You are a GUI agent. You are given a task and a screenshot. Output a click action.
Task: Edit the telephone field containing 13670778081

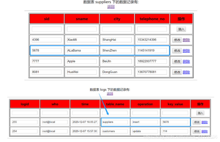tap(152, 72)
